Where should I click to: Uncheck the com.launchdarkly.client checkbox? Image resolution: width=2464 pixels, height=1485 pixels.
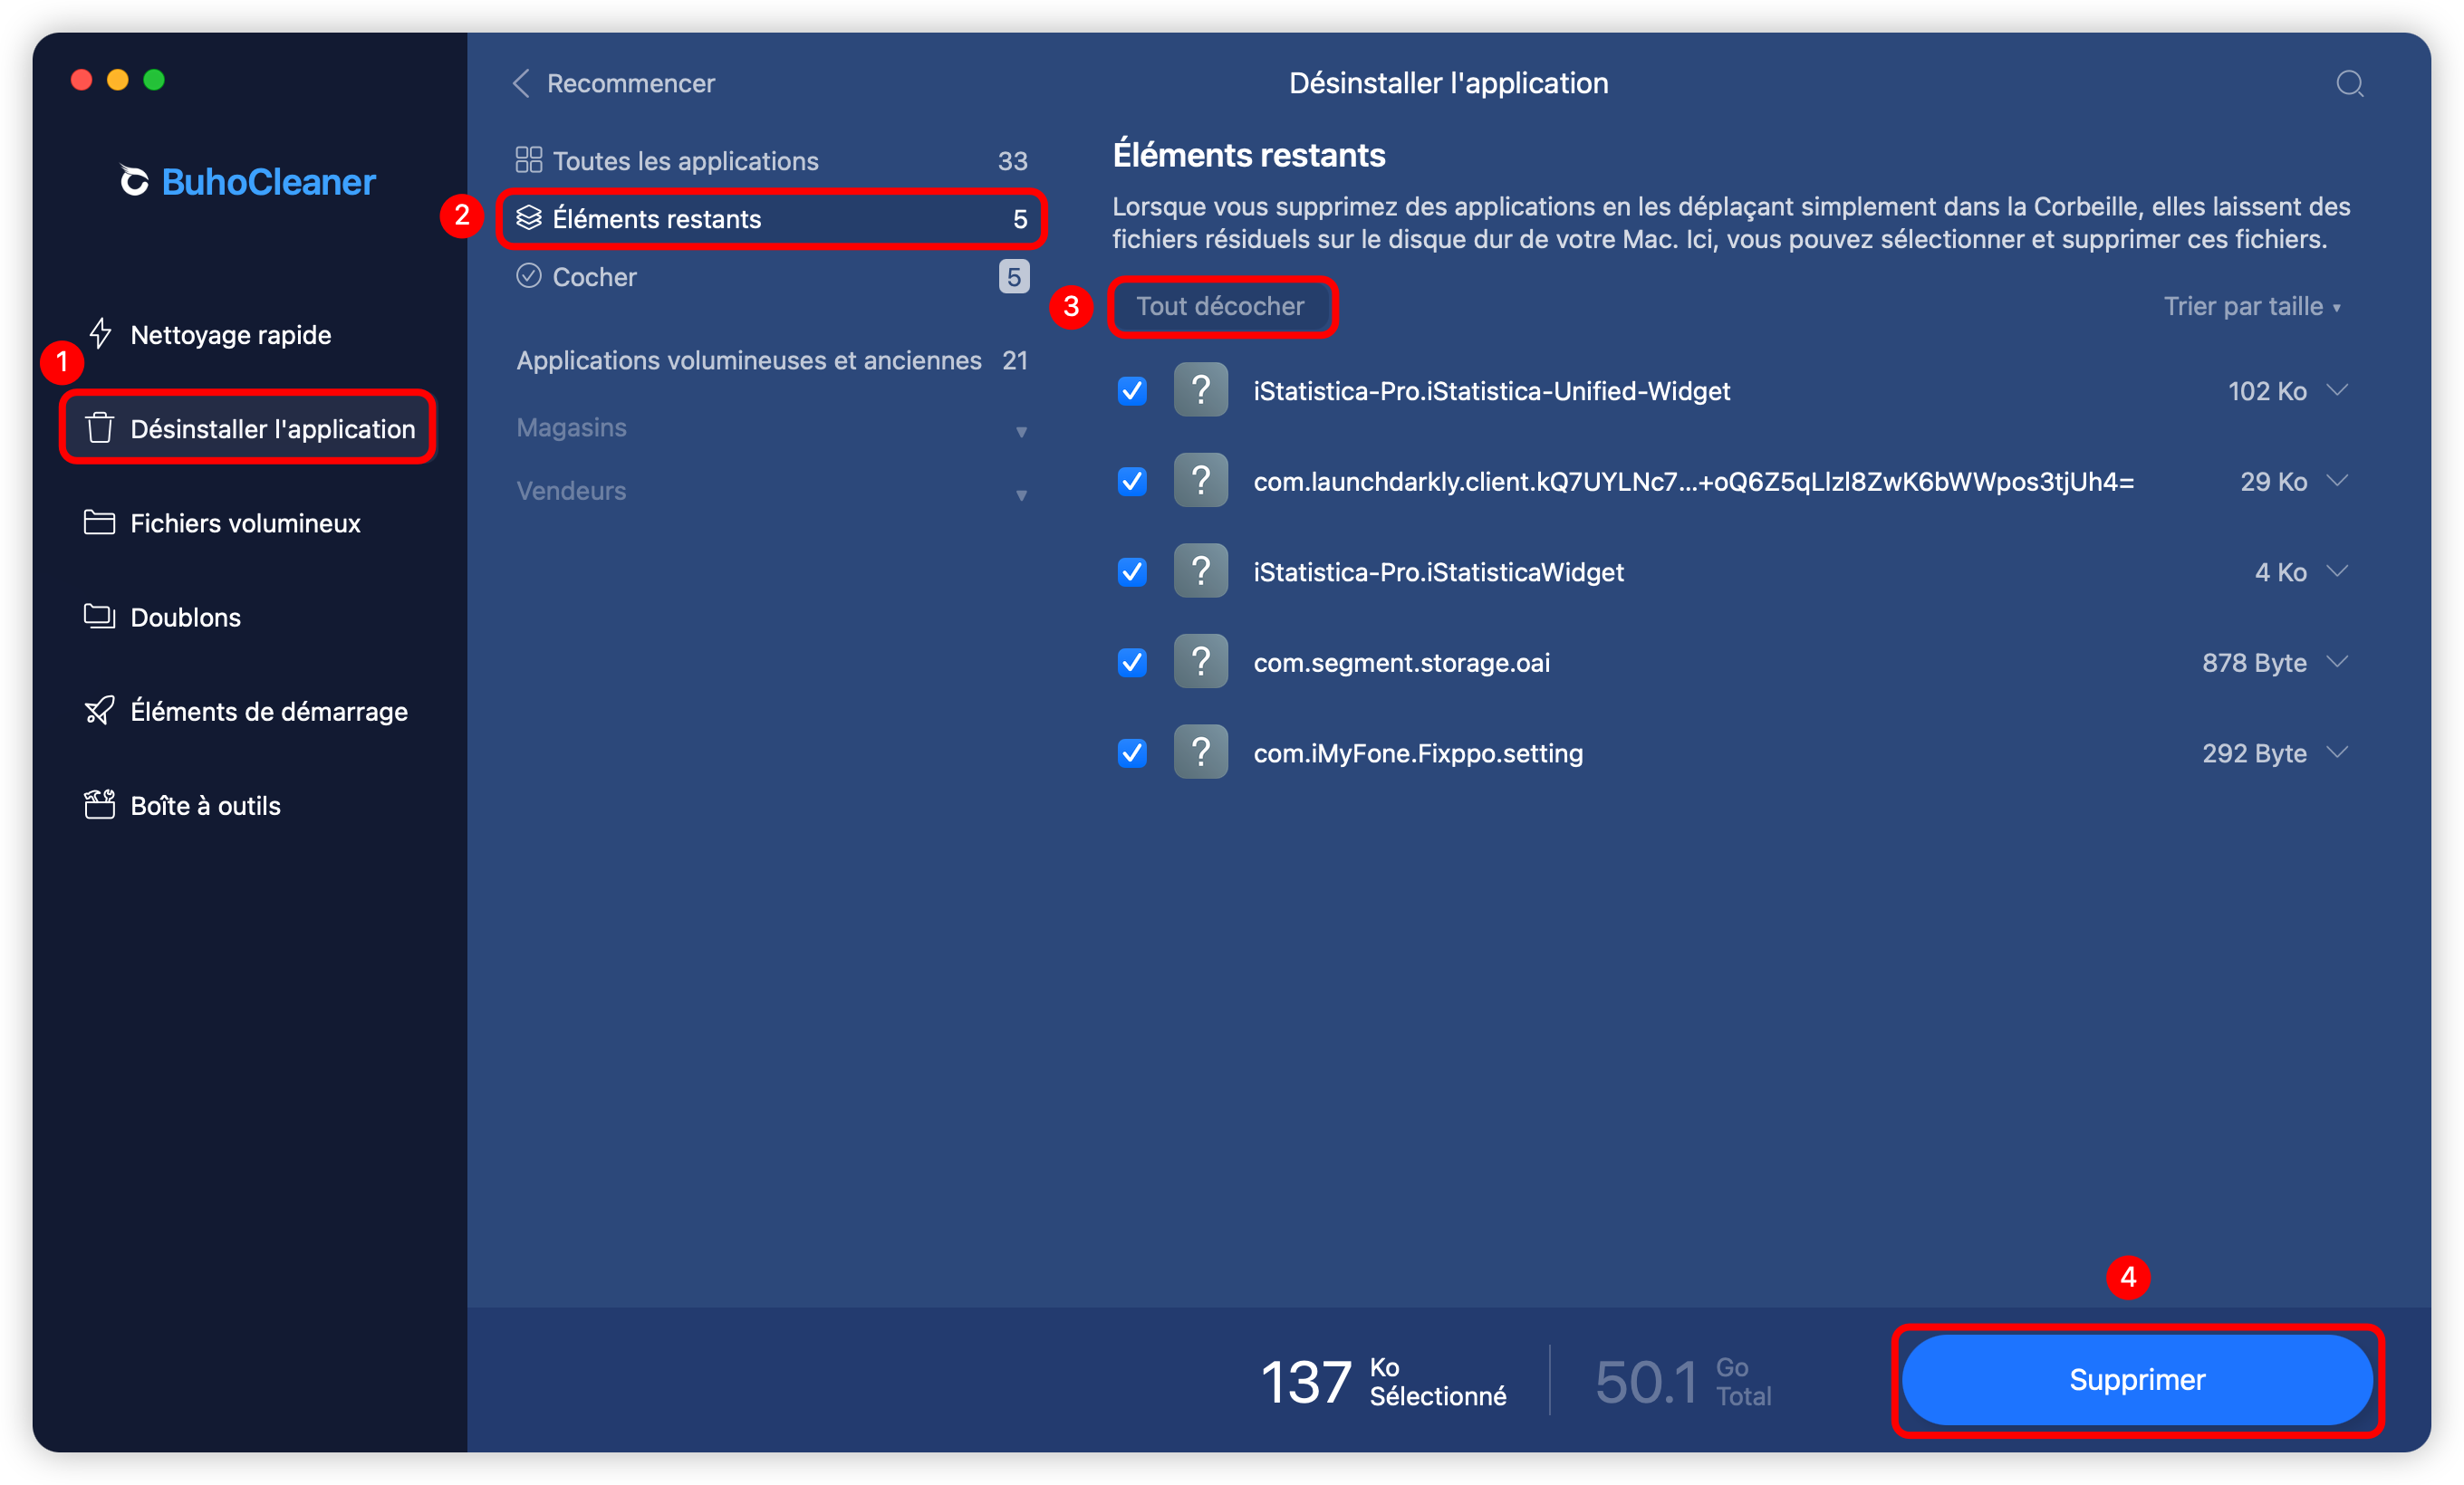tap(1131, 481)
